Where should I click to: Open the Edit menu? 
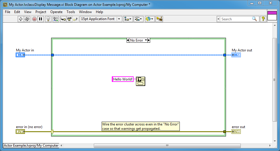pyautogui.click(x=17, y=12)
